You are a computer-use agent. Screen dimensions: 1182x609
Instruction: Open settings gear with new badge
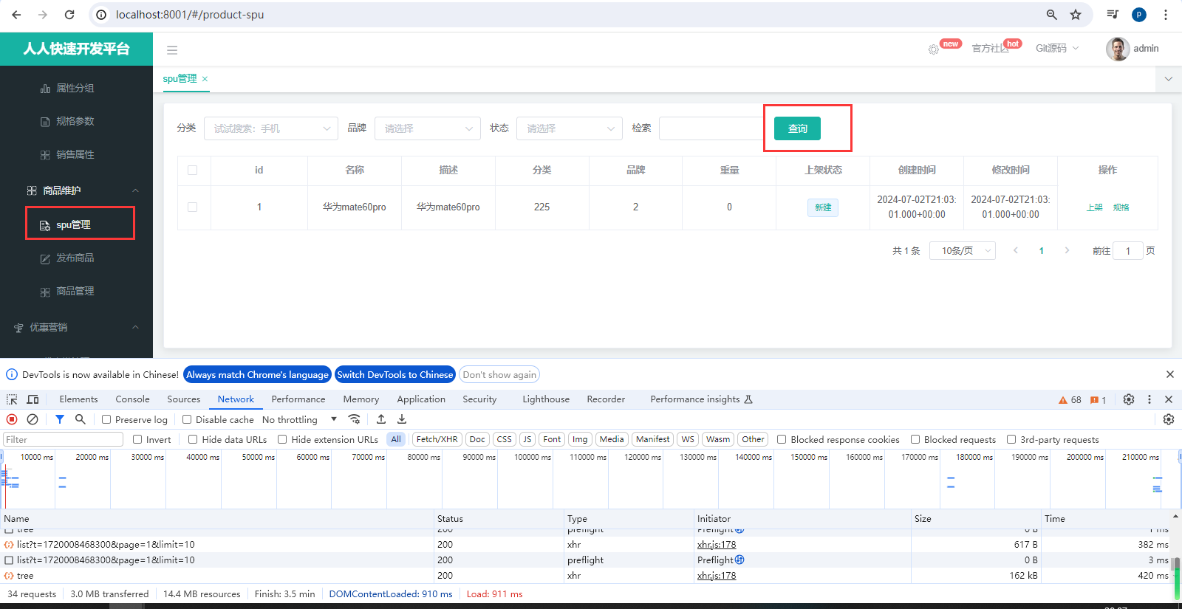pyautogui.click(x=934, y=49)
